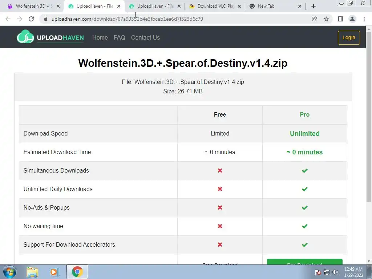Toggle the Chrome side panel icon
This screenshot has height=279, width=372.
point(341,19)
